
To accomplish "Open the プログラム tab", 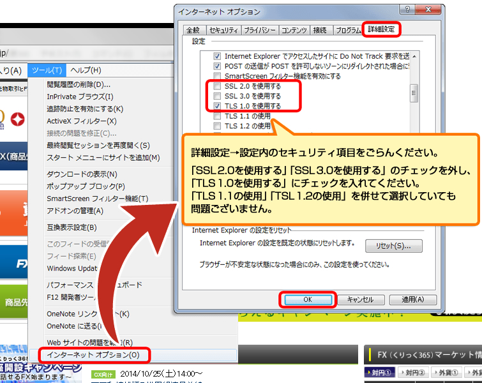I will pos(348,30).
